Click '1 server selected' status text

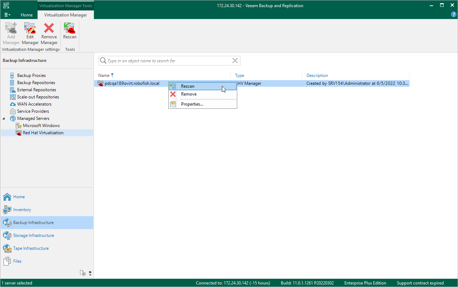point(17,283)
